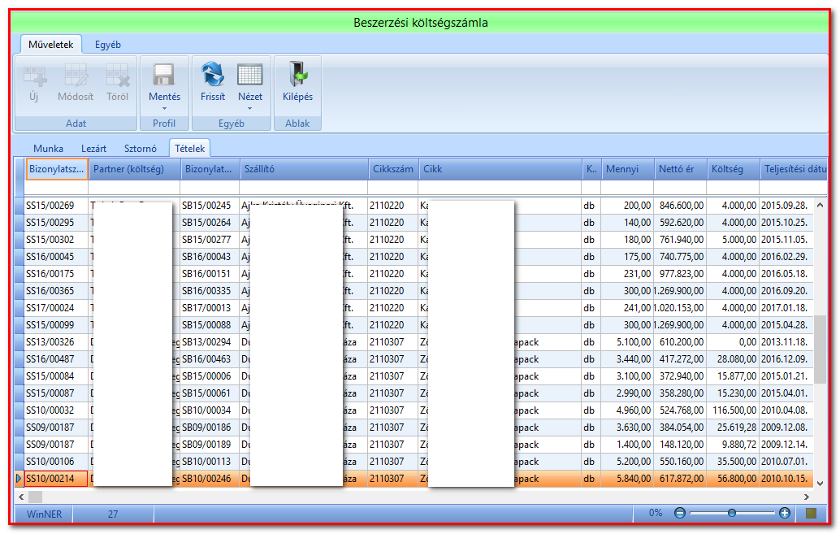Click the Módosít edit icon

(76, 76)
